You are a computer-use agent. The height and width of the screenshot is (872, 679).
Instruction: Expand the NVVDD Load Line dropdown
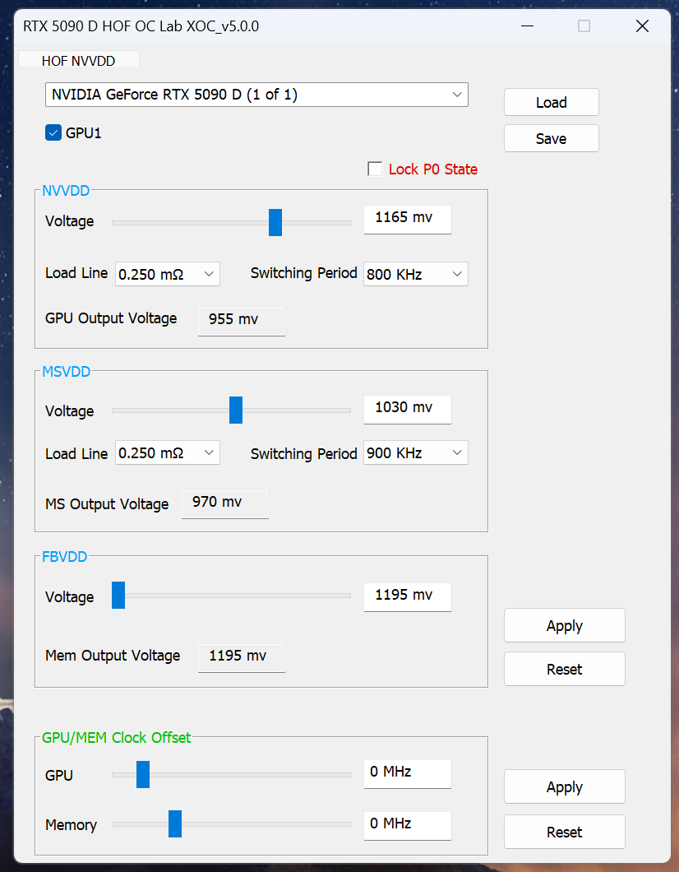167,274
